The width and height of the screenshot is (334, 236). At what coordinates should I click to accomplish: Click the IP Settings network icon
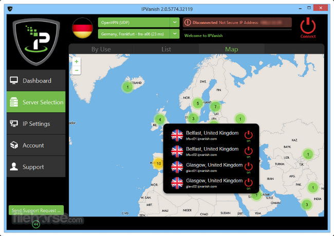pos(14,123)
